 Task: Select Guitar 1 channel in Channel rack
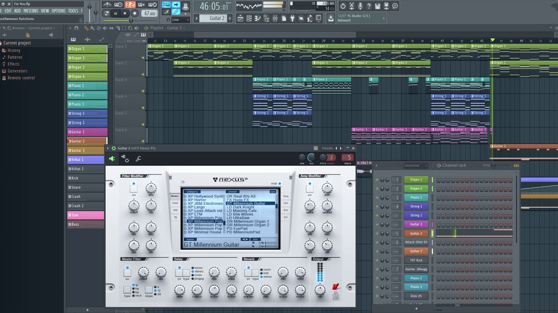click(x=416, y=224)
